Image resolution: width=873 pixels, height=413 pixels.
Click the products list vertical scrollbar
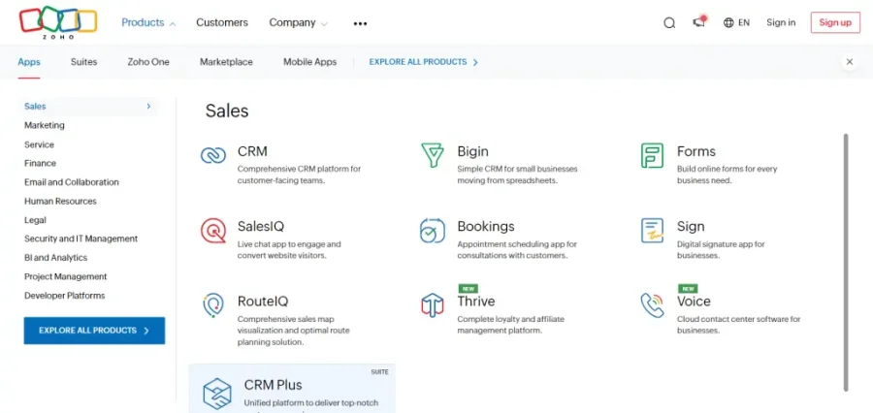(x=846, y=262)
